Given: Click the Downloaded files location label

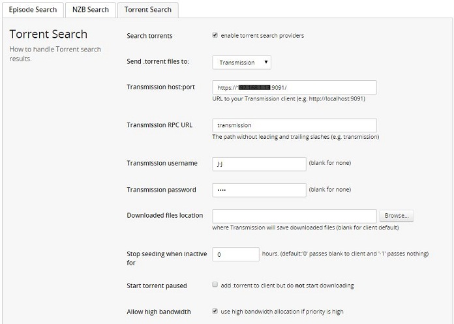Looking at the screenshot, I should click(x=164, y=215).
